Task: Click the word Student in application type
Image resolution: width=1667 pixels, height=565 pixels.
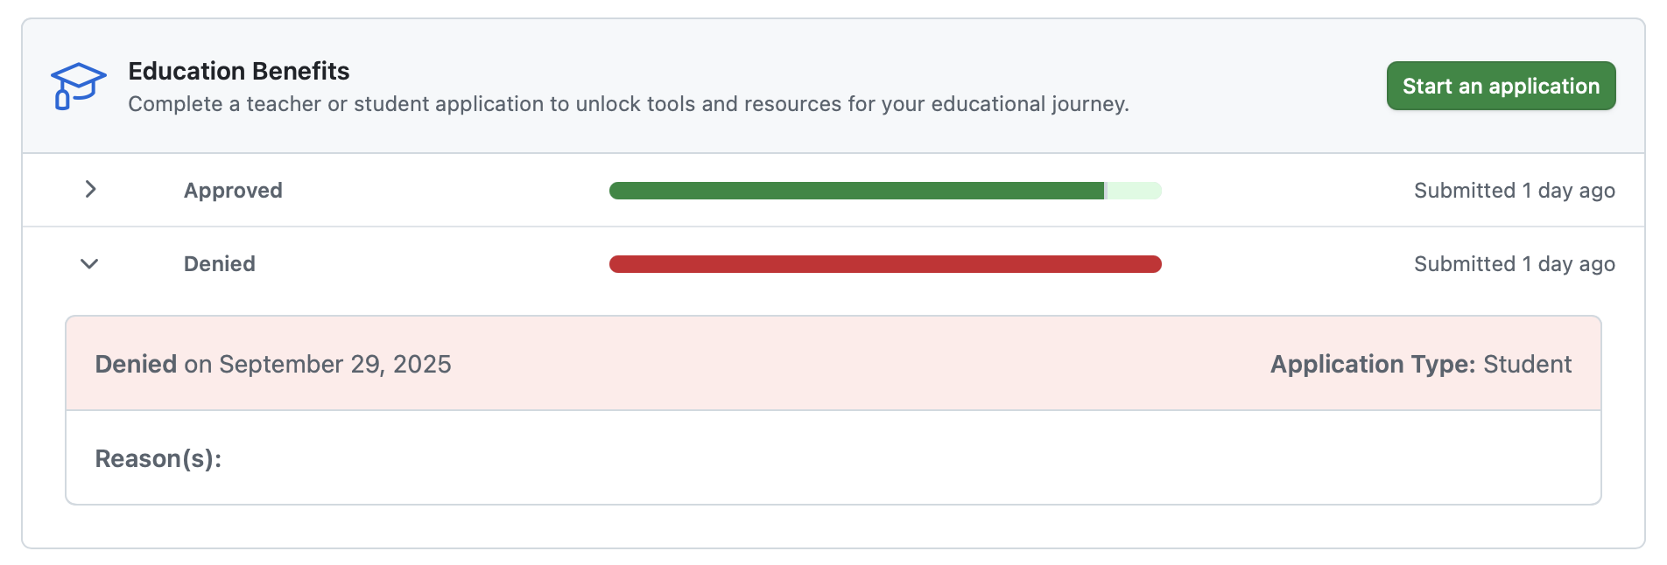Action: [1527, 364]
